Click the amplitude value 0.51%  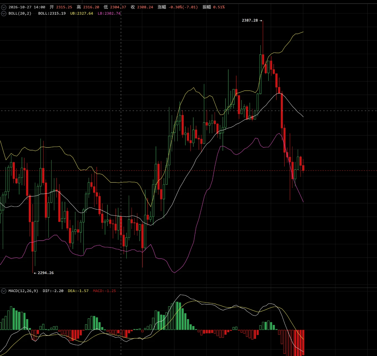[x=219, y=7]
